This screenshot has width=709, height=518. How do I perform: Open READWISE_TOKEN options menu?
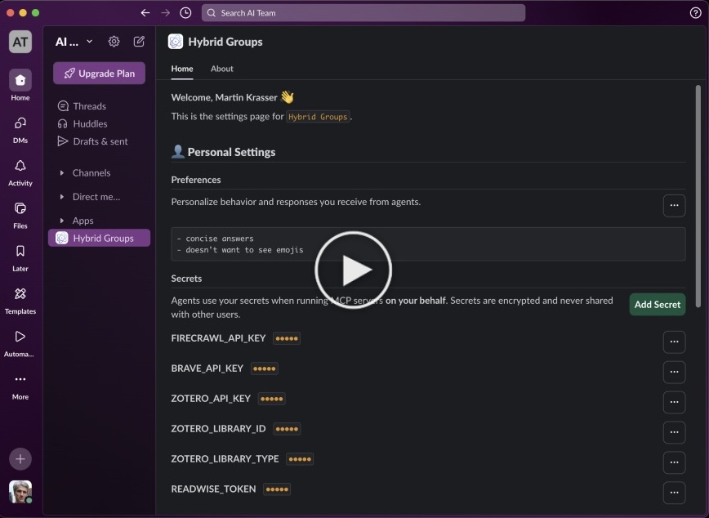coord(674,493)
